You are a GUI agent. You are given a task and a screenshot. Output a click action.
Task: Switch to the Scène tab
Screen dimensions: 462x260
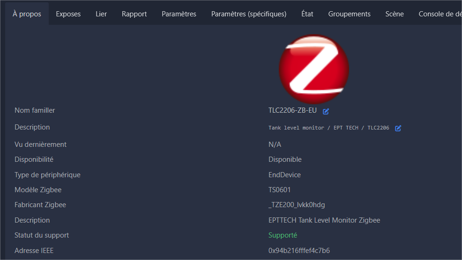pos(395,14)
